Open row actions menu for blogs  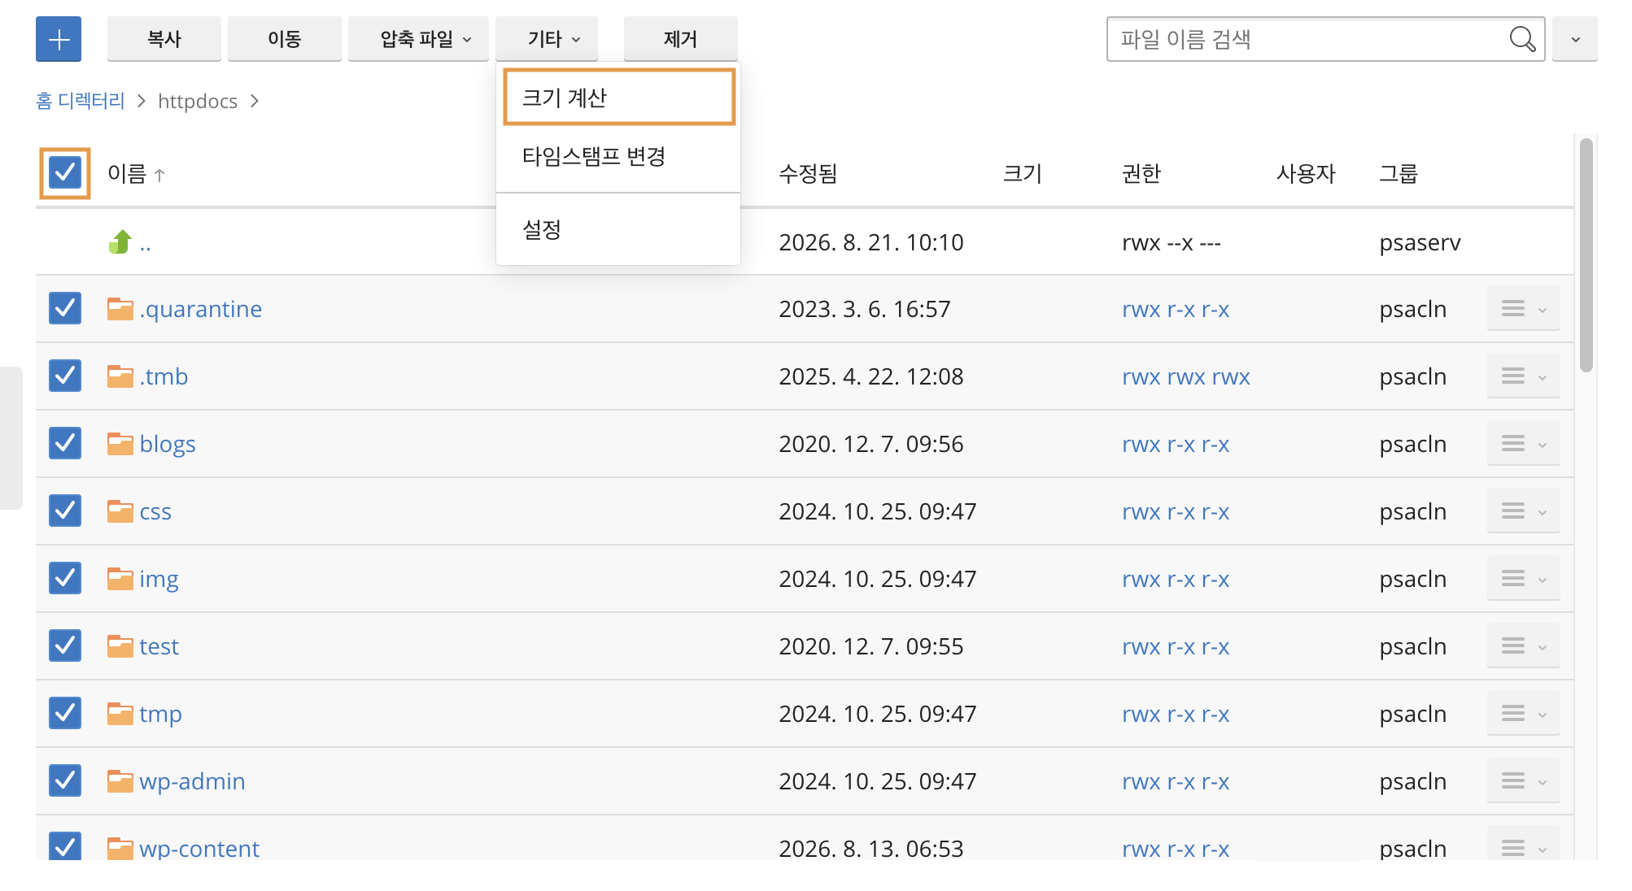(1523, 444)
